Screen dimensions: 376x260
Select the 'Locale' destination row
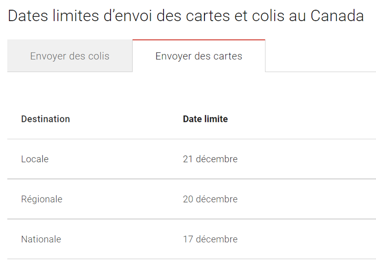pos(35,159)
